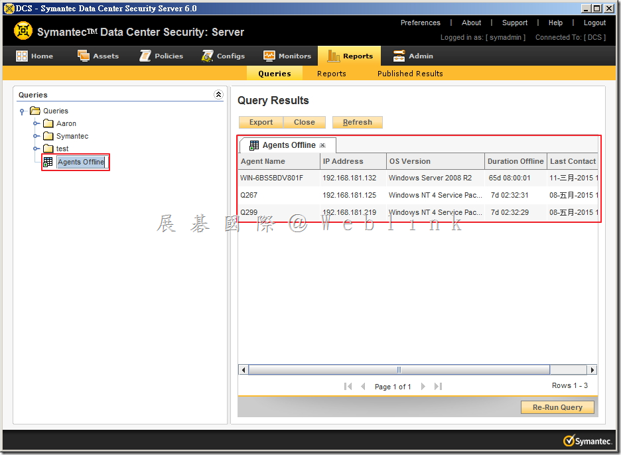The image size is (621, 455).
Task: Click the Close button in Query Results
Action: coord(304,122)
